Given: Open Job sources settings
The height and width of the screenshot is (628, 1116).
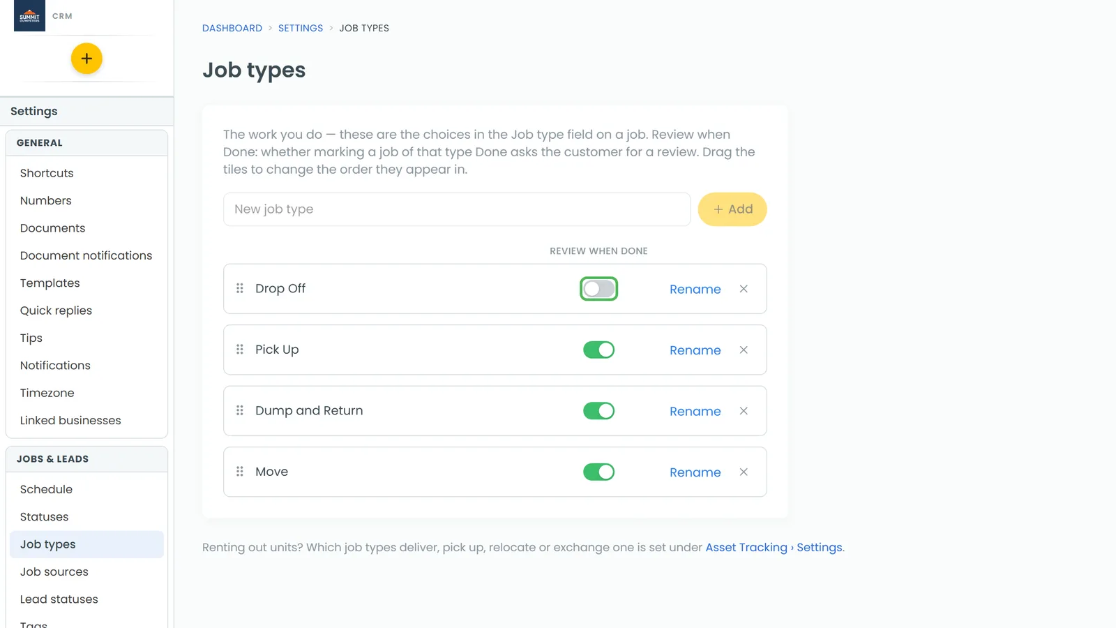Looking at the screenshot, I should (x=86, y=571).
